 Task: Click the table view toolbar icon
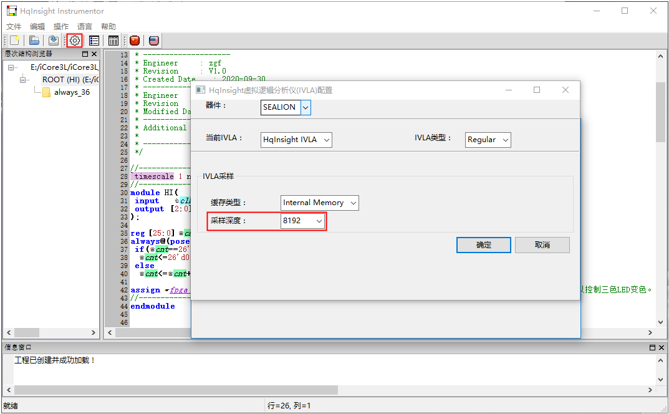point(113,41)
